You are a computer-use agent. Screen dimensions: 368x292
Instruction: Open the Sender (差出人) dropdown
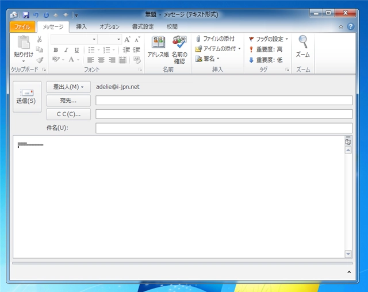(68, 87)
